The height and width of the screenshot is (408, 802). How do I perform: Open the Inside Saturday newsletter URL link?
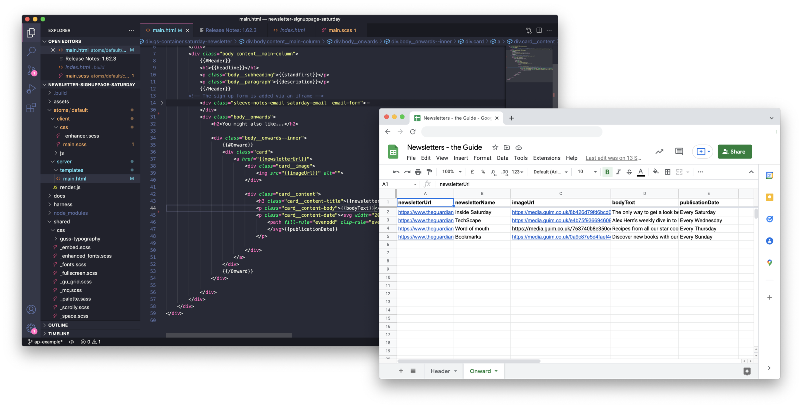(x=425, y=212)
